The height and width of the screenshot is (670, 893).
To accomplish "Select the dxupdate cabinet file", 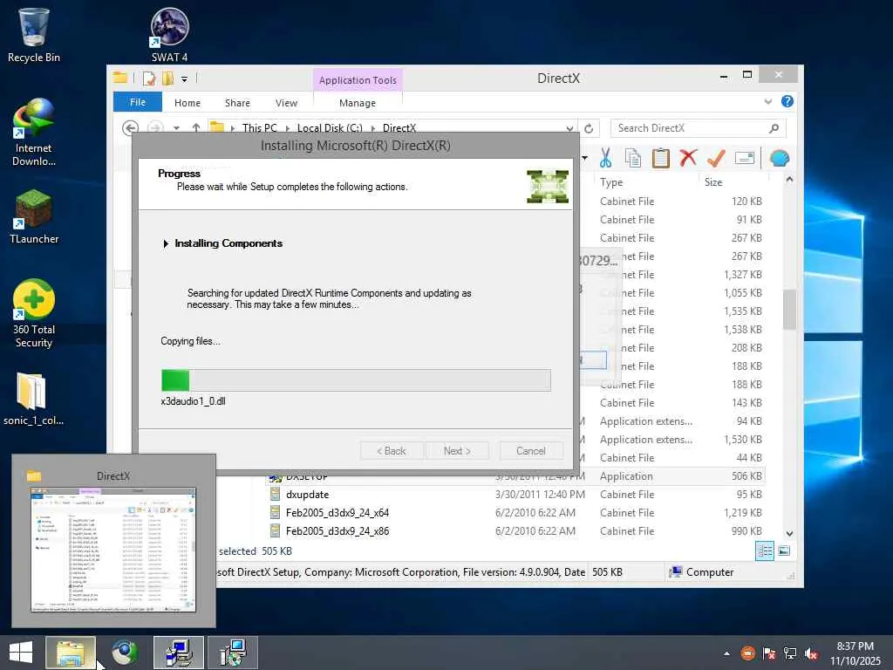I will 308,495.
